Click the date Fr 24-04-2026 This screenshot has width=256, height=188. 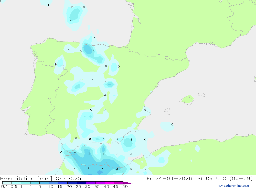click(x=169, y=179)
